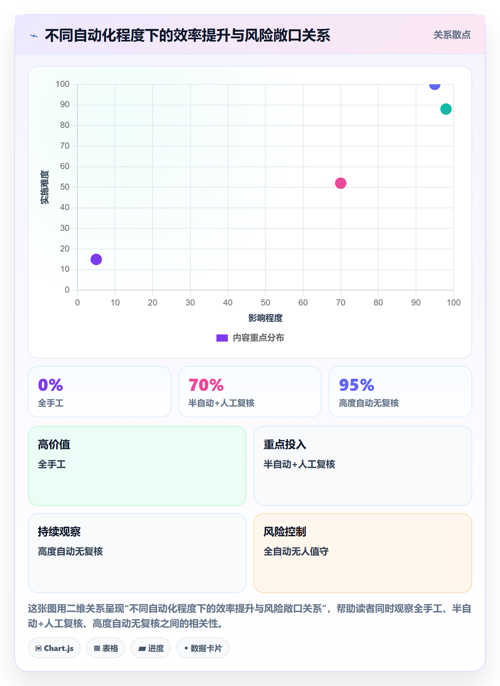Select the 重点投入 quadrant card
Screen dimensions: 500x686
pyautogui.click(x=363, y=466)
